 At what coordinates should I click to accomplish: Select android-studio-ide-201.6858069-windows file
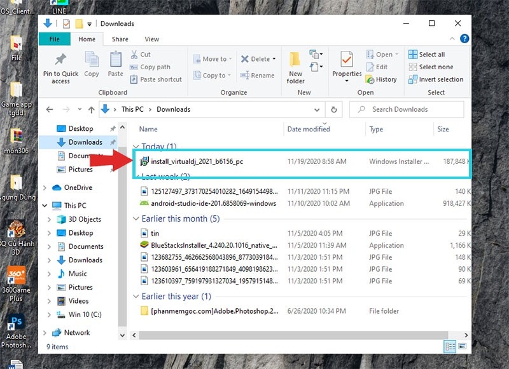tap(302, 203)
